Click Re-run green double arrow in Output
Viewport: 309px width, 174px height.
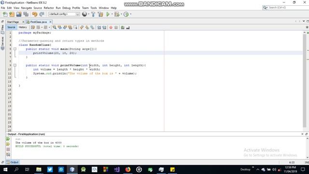click(x=8, y=139)
